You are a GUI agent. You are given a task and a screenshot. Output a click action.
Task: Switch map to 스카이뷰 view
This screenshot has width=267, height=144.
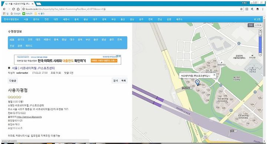[x=258, y=25]
